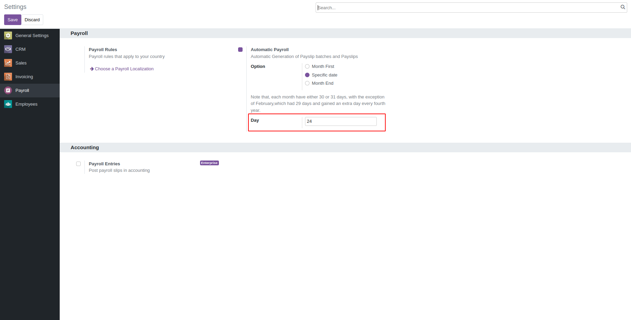Save the settings changes

pos(12,20)
